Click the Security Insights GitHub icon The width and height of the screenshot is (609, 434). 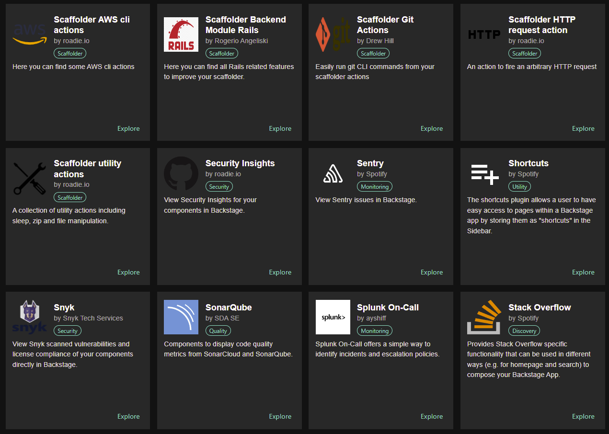[181, 173]
